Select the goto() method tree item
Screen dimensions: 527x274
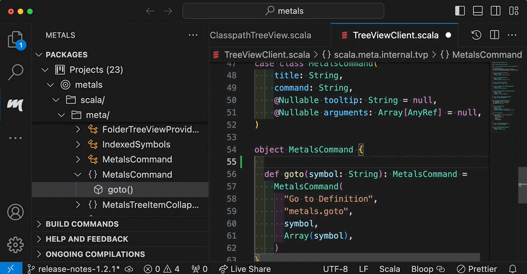120,190
